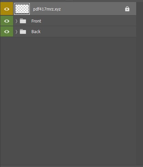Click blank space between pdf417mrz.xyz name and lock

[x=92, y=9]
